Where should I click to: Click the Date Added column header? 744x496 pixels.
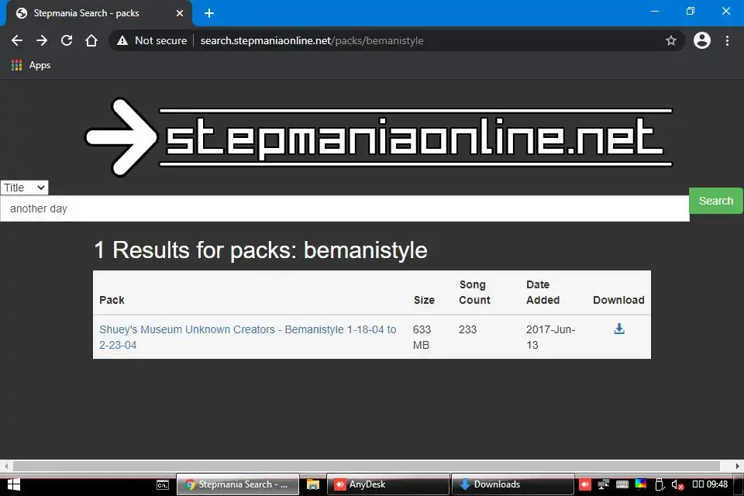pos(542,292)
